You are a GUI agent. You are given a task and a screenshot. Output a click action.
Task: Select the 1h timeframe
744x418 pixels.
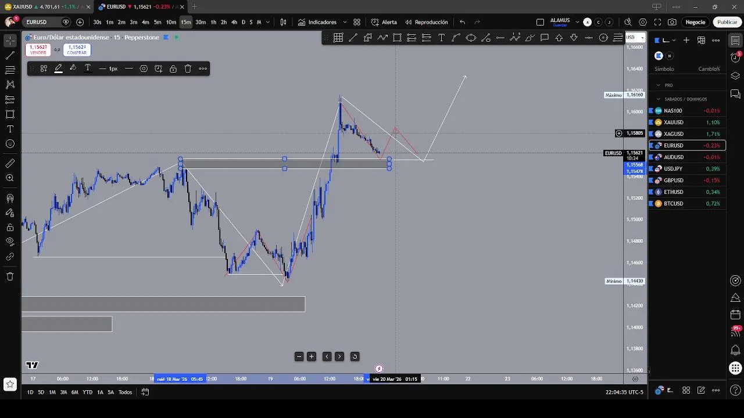click(213, 22)
